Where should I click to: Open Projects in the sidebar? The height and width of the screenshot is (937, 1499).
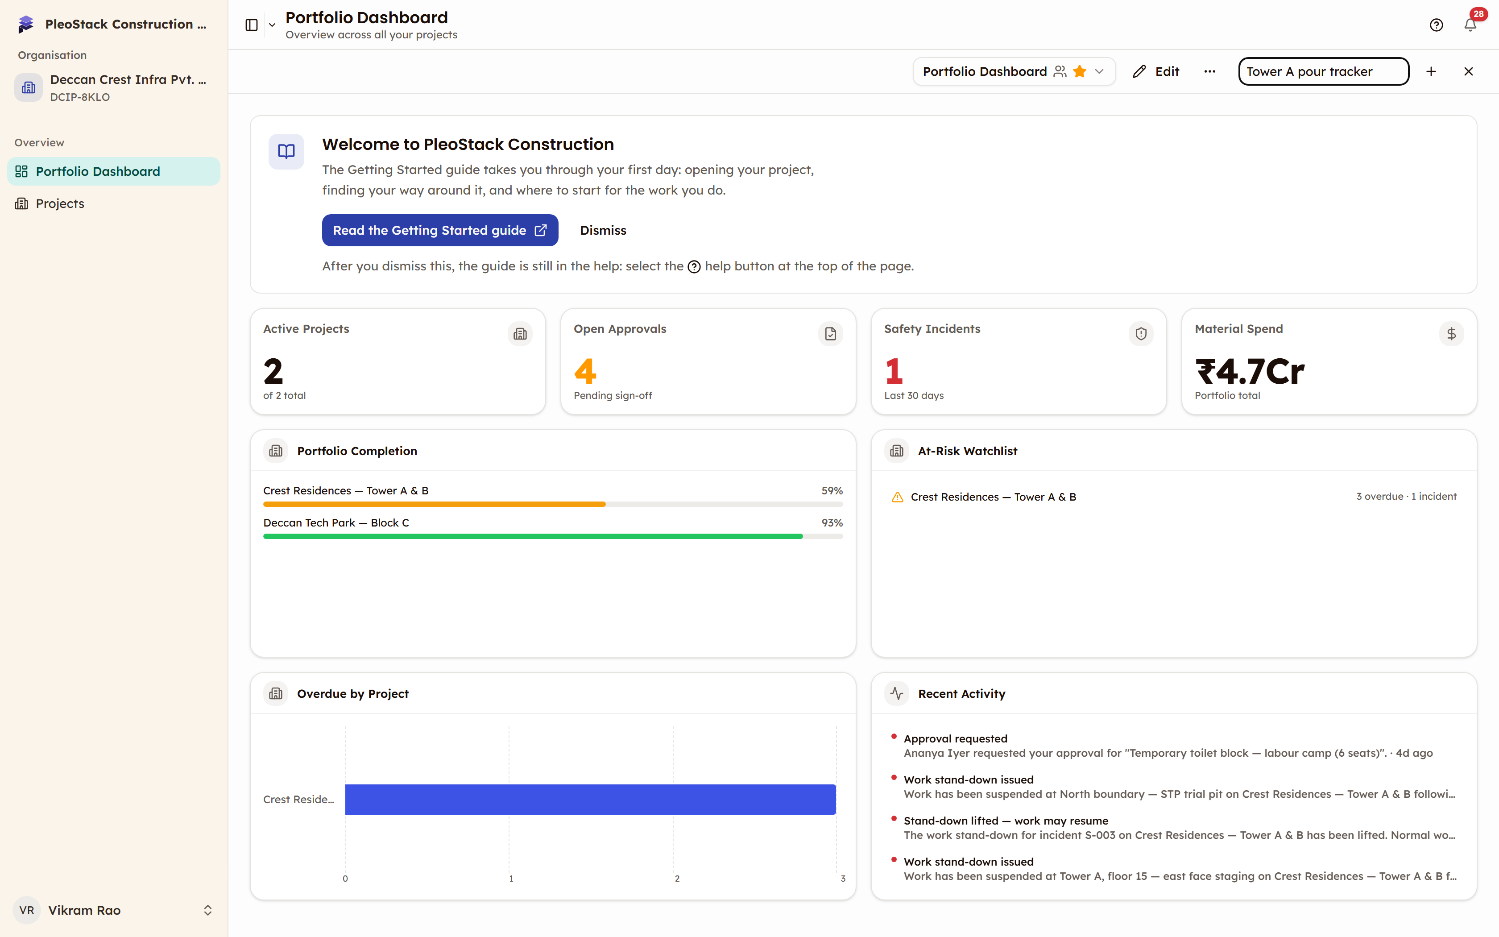[x=114, y=203]
